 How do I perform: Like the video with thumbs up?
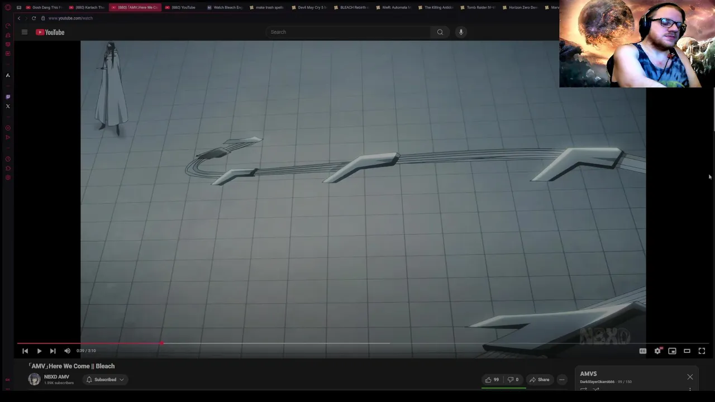[492, 380]
